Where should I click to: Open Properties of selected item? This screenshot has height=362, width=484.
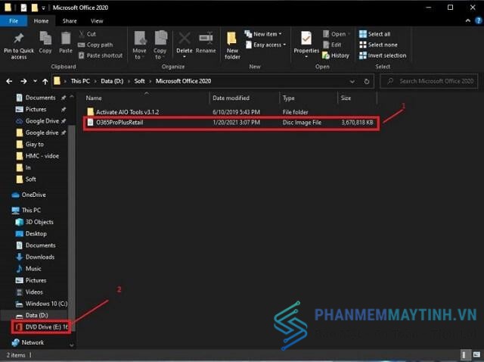pos(306,45)
